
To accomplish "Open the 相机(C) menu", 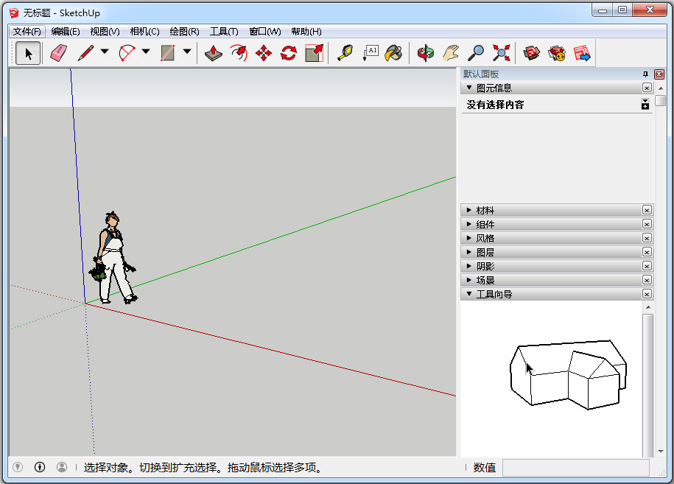I will [x=144, y=31].
